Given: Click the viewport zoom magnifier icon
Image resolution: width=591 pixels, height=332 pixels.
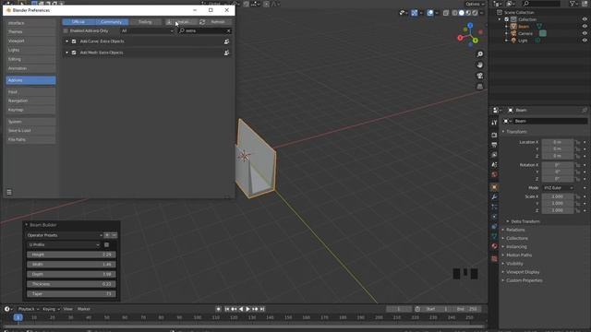Looking at the screenshot, I should coord(480,54).
